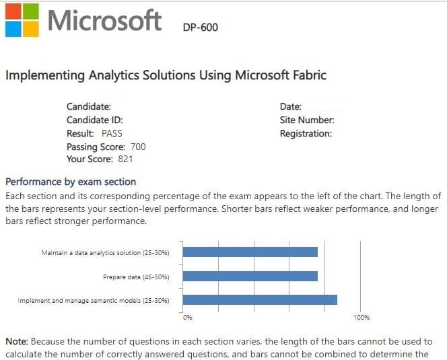Click the Maintain a data analytics solution label
447x360 pixels.
point(105,253)
